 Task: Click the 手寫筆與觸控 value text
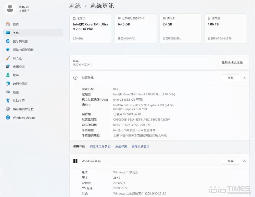coord(140,136)
